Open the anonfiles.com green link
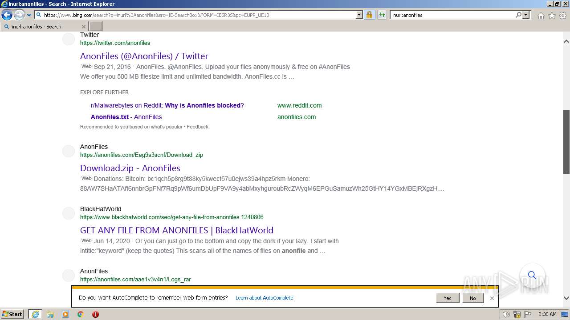The height and width of the screenshot is (320, 570). coord(297,117)
